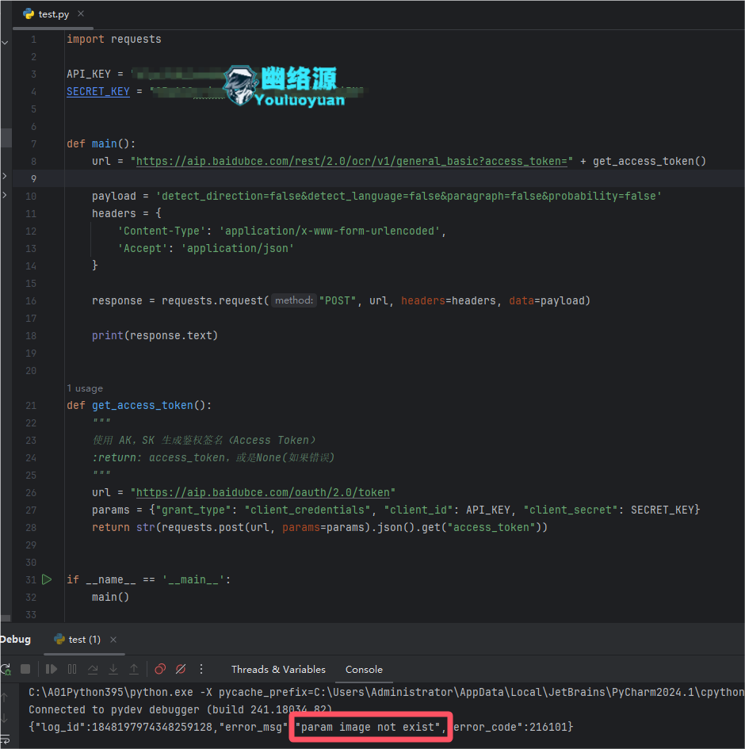
Task: Select the highlighted 'param image not exist' error
Action: pos(370,726)
